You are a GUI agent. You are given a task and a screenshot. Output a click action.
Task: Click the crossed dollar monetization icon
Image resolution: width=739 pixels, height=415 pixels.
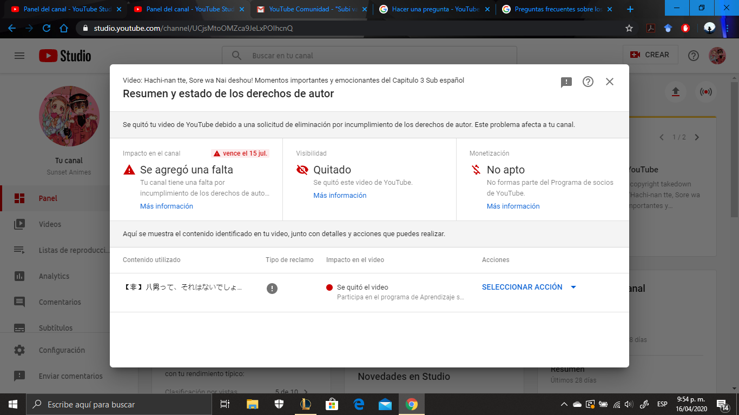[476, 170]
